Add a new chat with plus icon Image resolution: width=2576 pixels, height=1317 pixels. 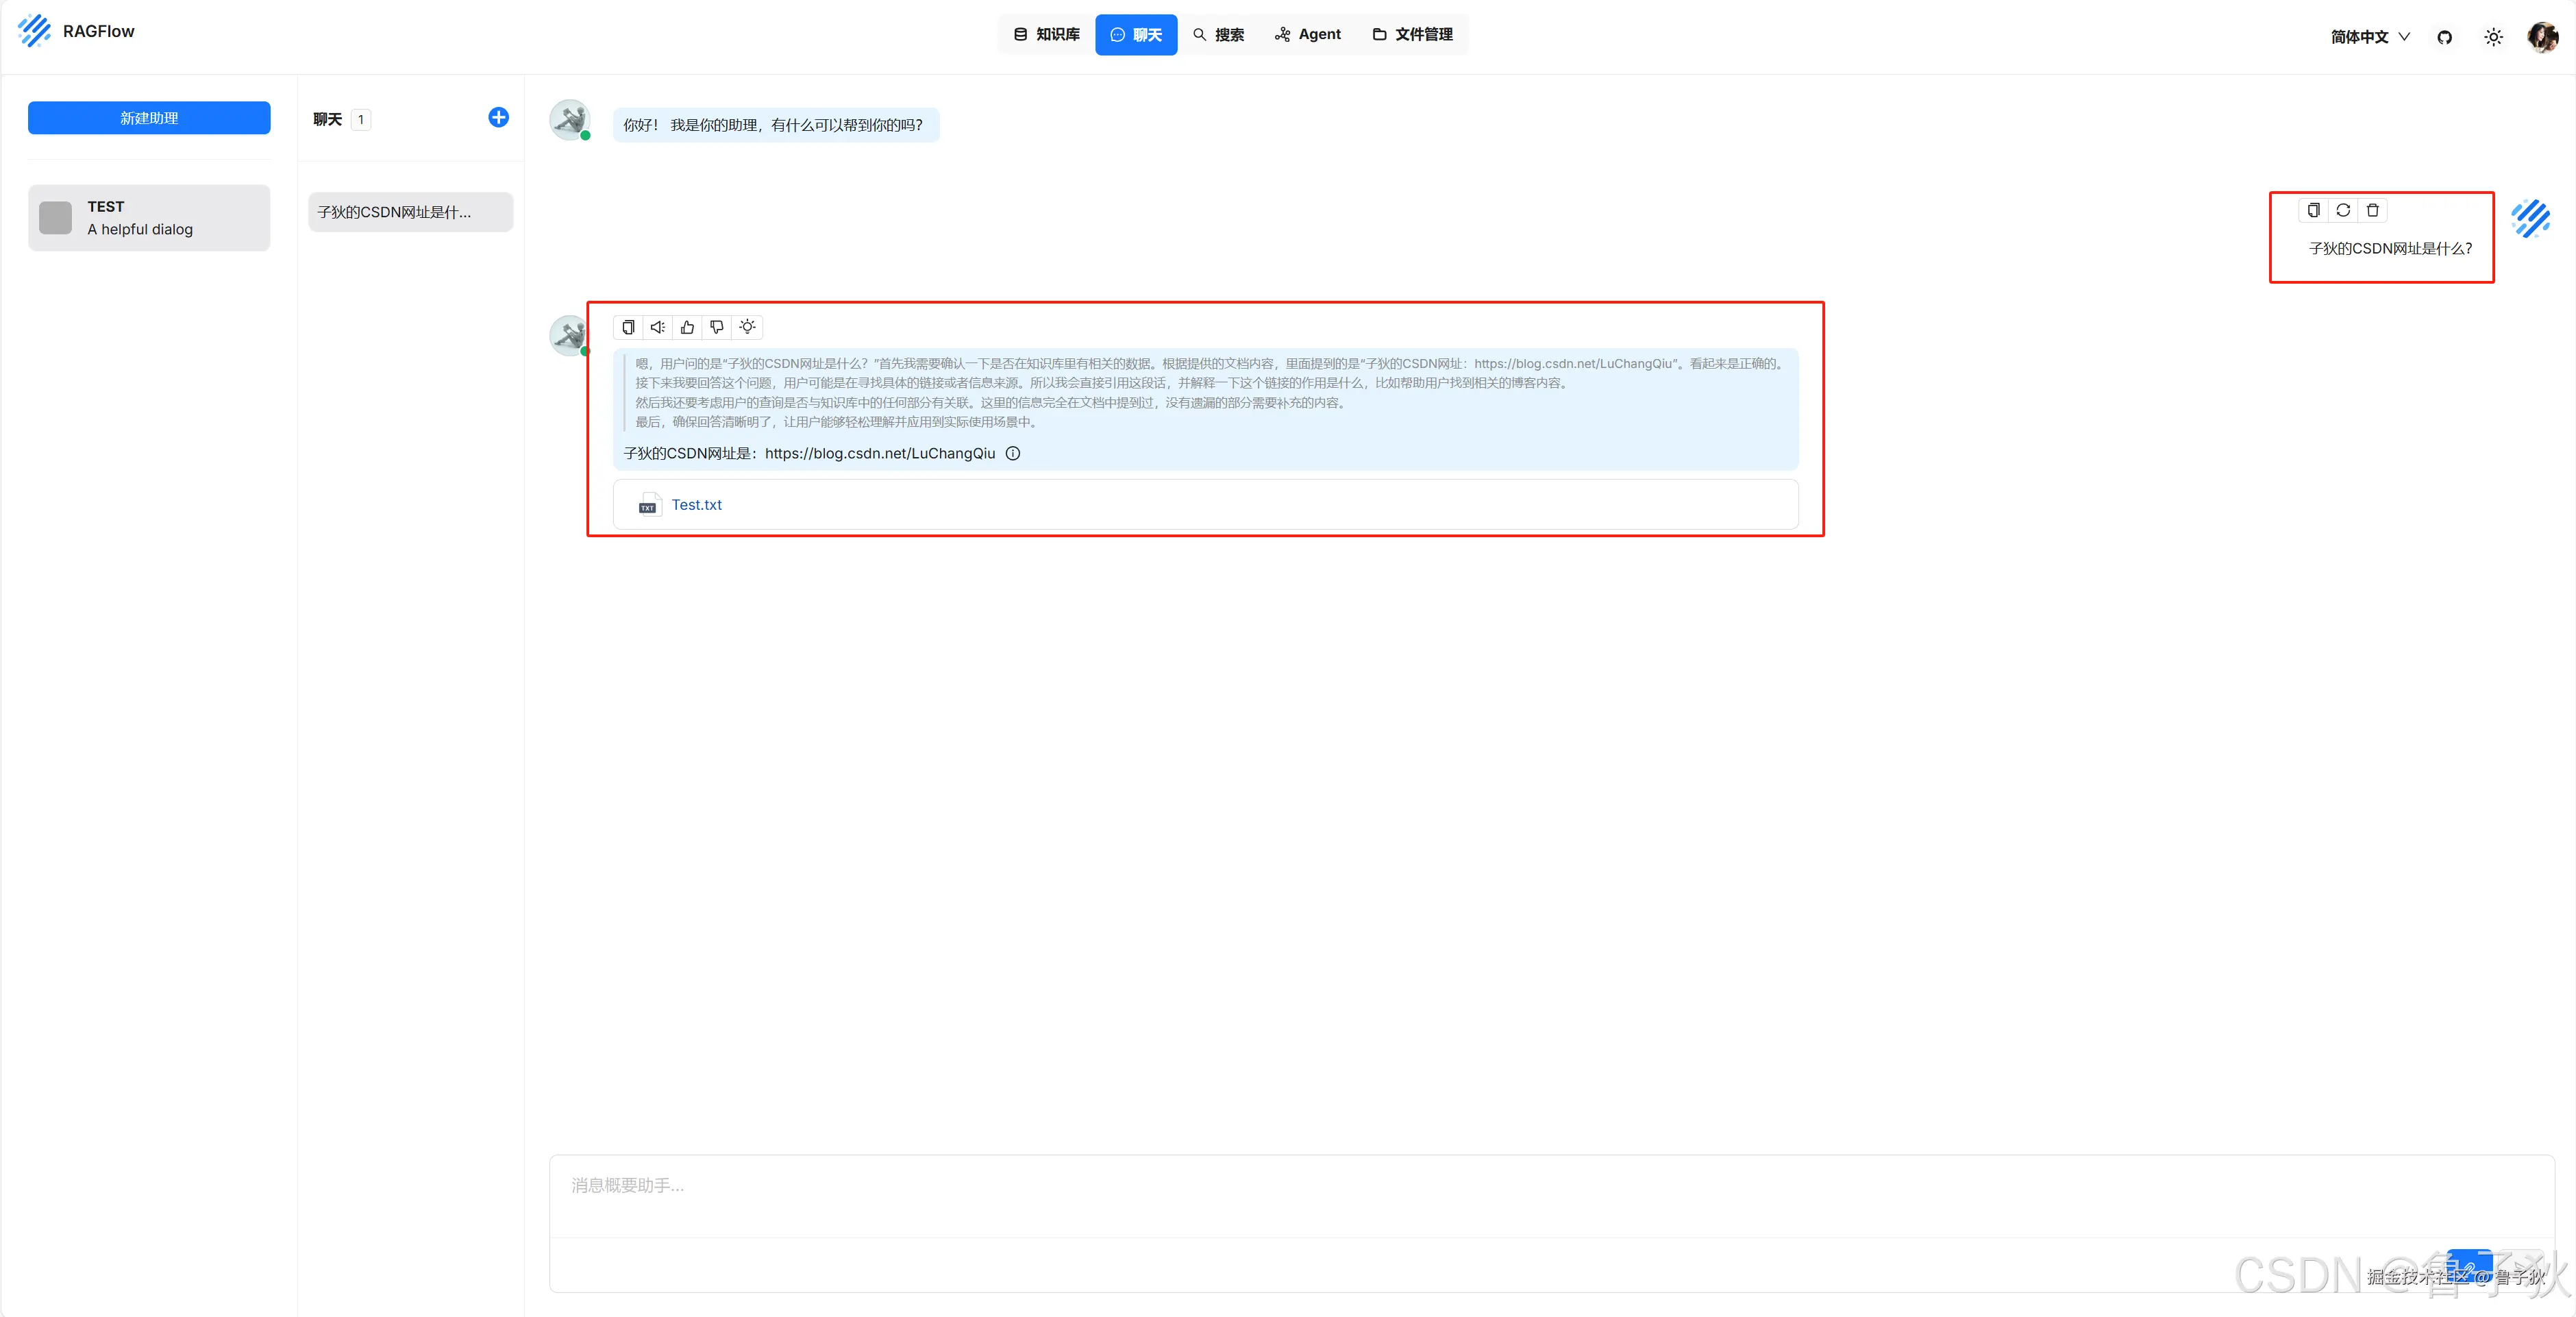498,118
